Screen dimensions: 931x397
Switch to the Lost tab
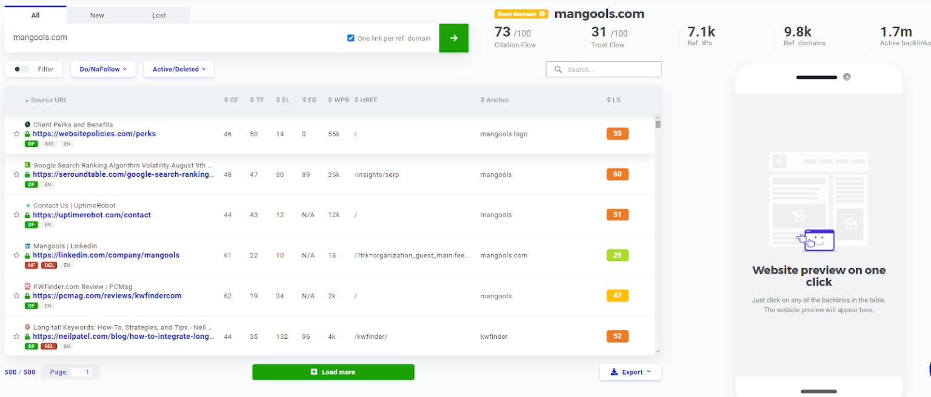pyautogui.click(x=159, y=15)
